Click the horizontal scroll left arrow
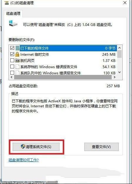 [11, 77]
